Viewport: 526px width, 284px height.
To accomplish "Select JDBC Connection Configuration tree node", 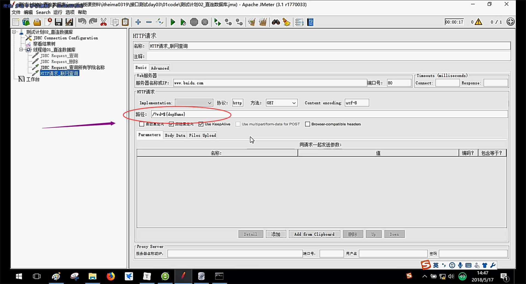I will [65, 38].
